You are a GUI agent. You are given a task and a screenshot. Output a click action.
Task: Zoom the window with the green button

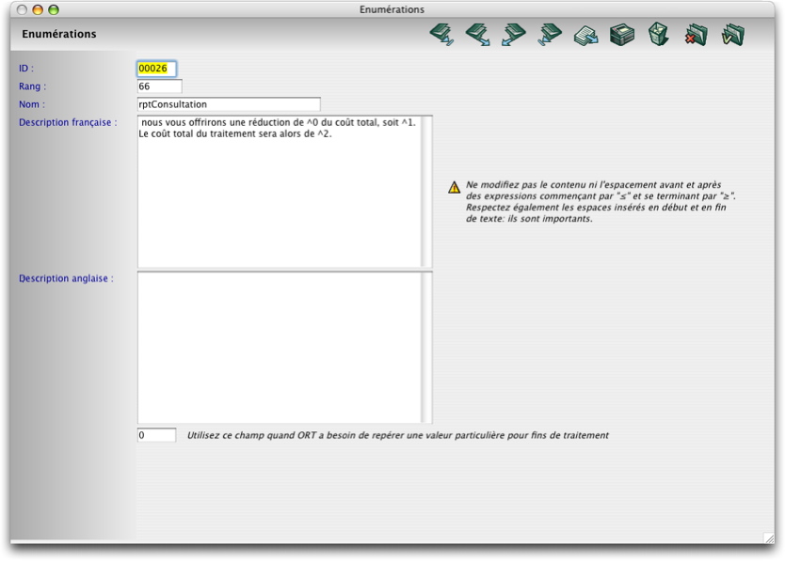pyautogui.click(x=54, y=9)
